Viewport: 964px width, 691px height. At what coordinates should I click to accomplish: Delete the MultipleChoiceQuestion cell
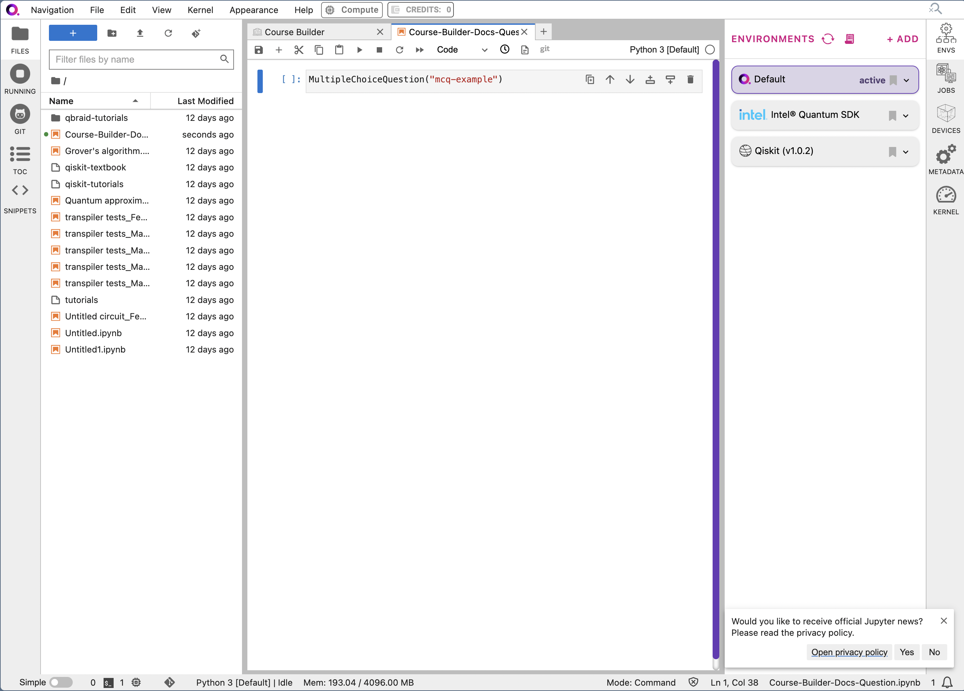point(690,79)
